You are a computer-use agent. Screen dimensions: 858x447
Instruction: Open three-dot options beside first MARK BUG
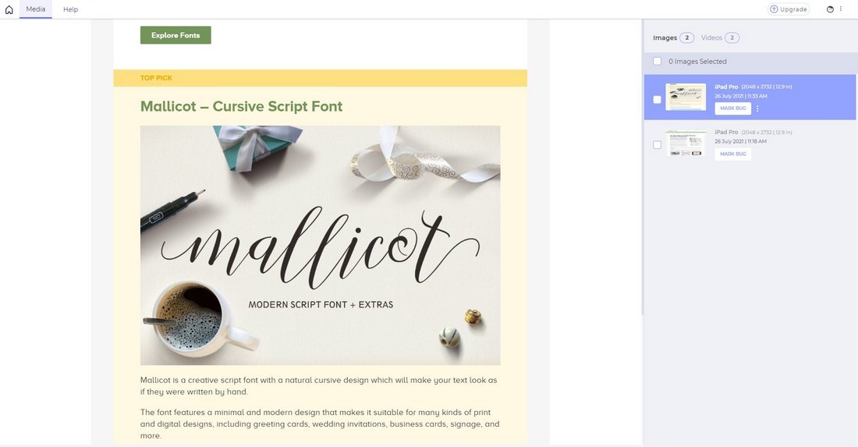click(x=757, y=108)
